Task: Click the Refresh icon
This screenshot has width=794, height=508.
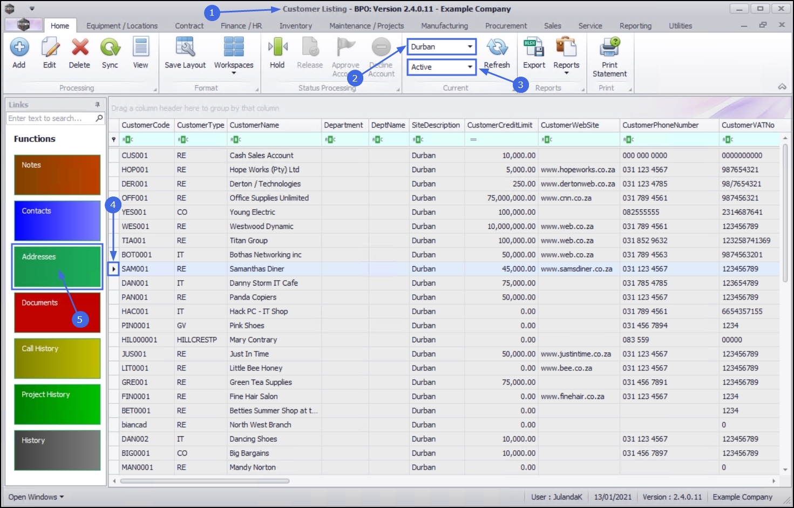Action: 497,48
